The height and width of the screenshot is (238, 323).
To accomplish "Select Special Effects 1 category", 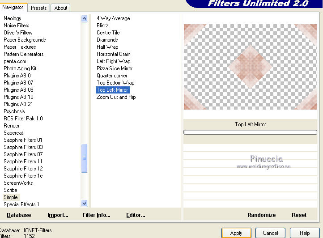I will (21, 204).
